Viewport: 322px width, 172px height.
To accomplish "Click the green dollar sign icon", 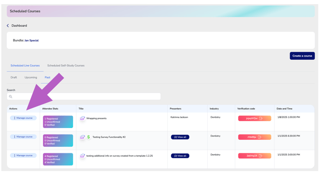I will (88, 137).
